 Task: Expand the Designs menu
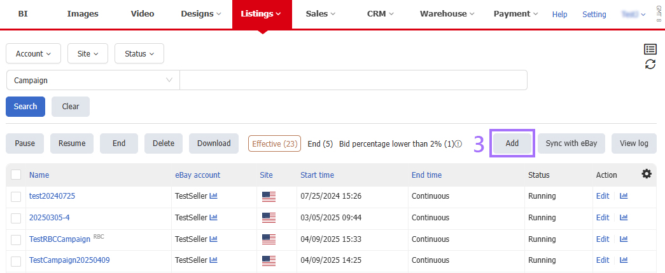click(201, 14)
